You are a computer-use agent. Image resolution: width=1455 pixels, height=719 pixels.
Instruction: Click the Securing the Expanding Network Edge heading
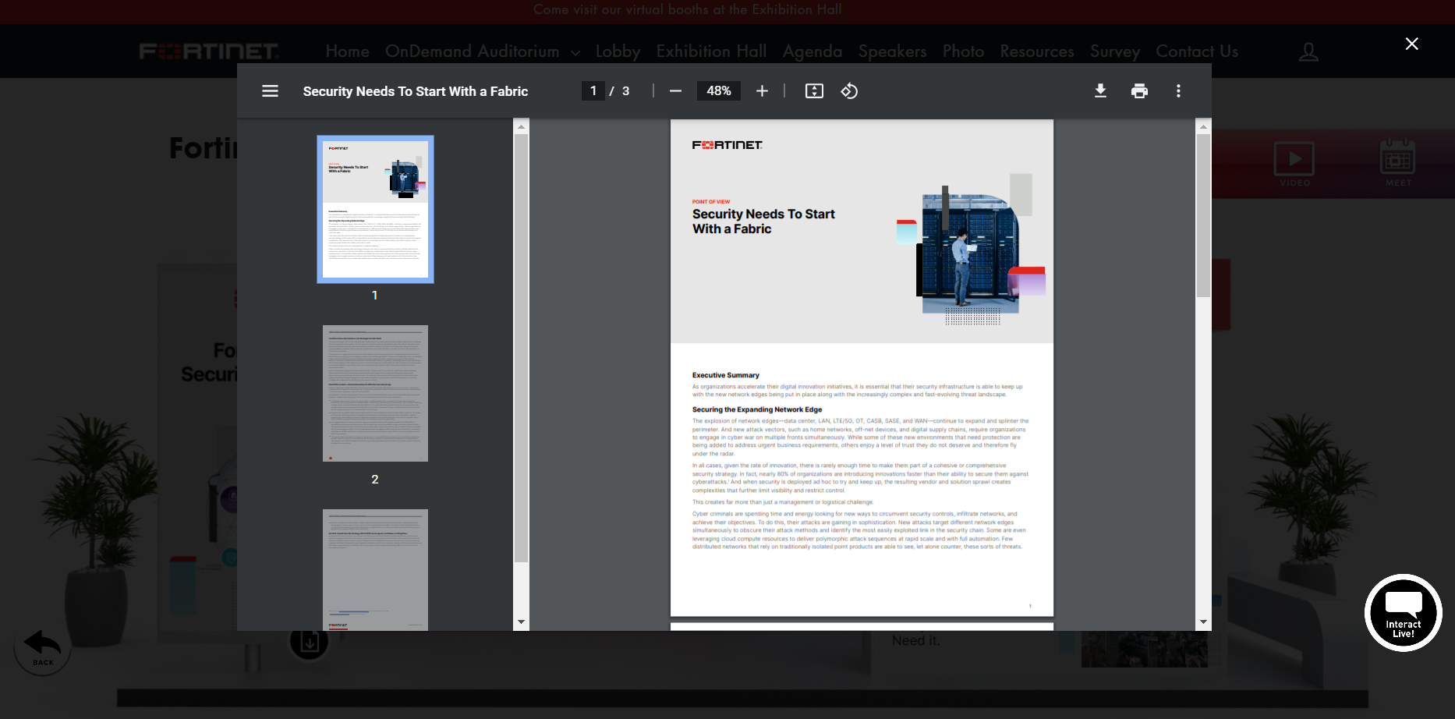click(756, 409)
